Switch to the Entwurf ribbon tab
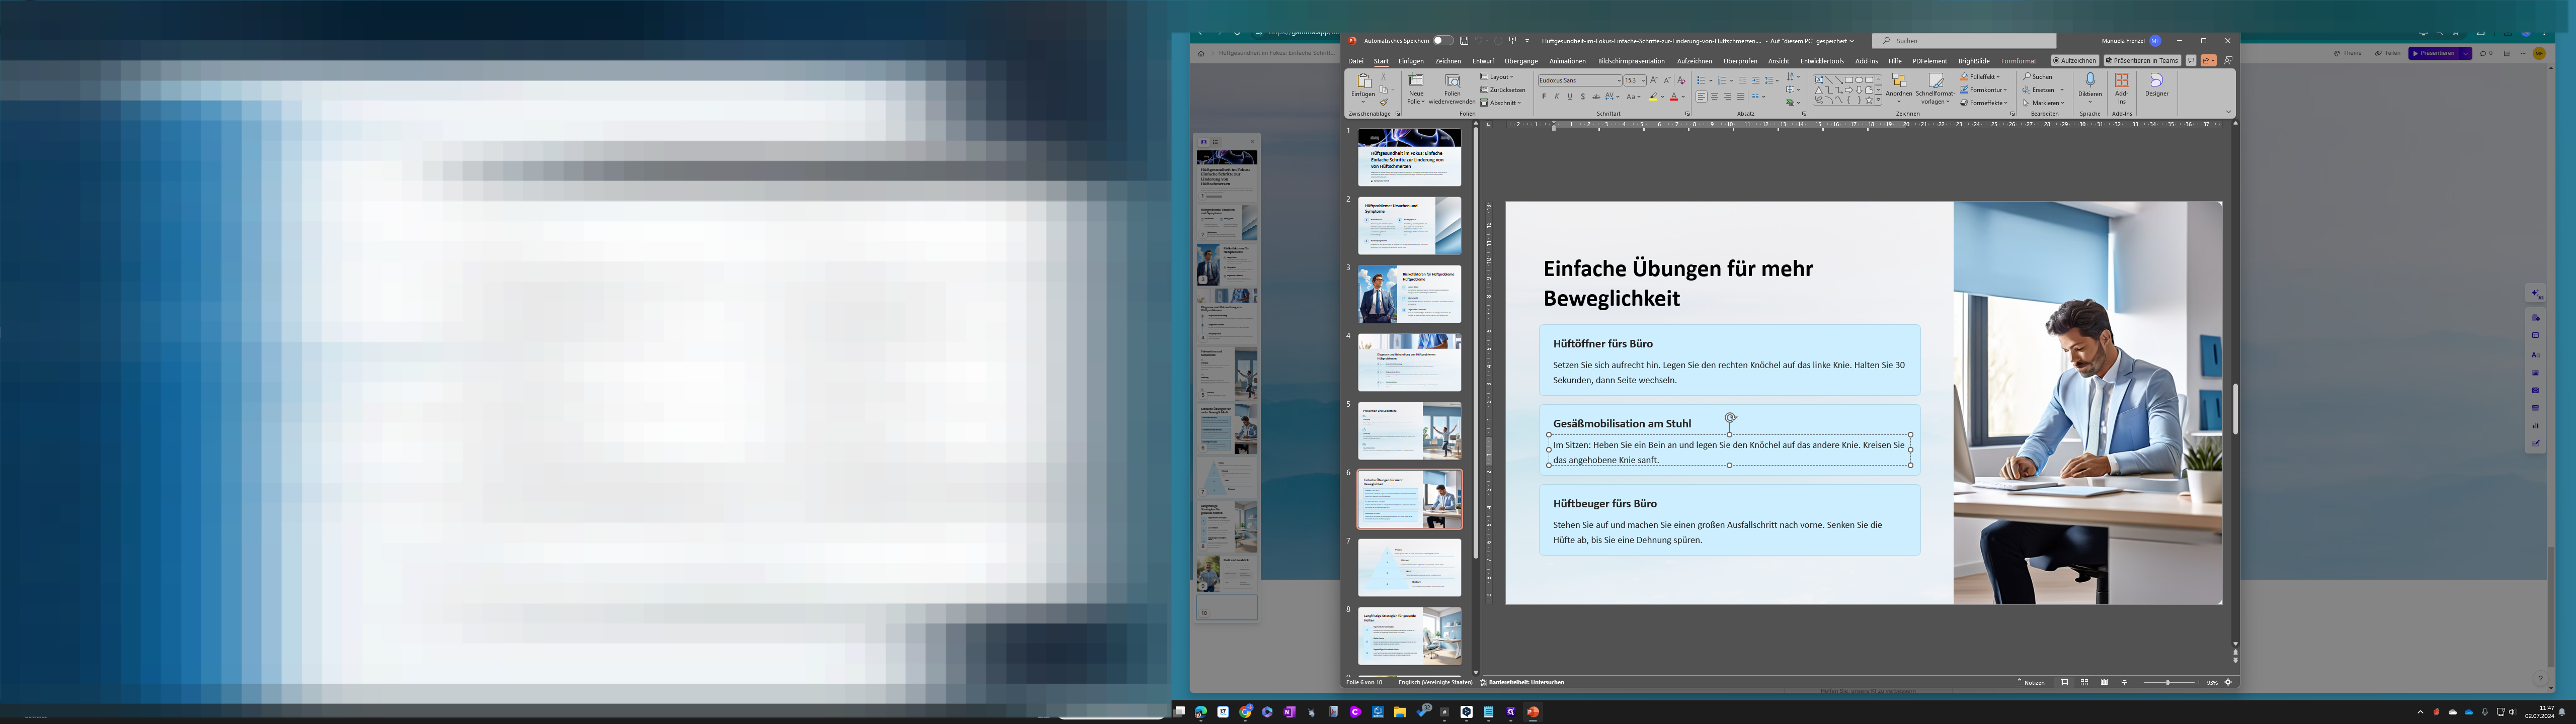This screenshot has width=2576, height=724. pos(1483,61)
